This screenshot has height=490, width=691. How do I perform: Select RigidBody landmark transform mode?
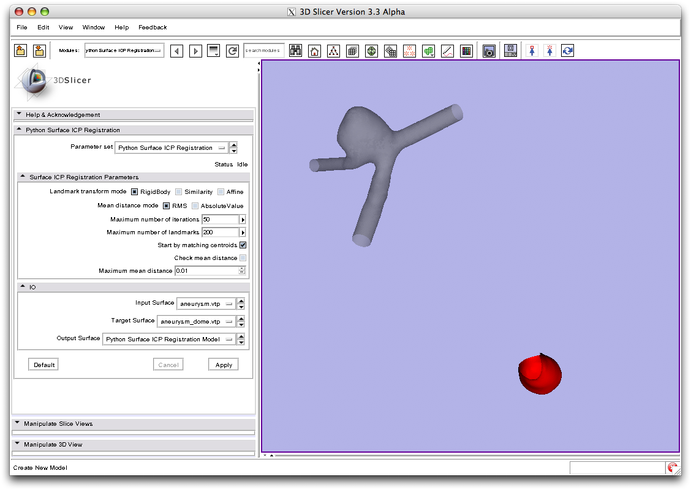click(135, 192)
